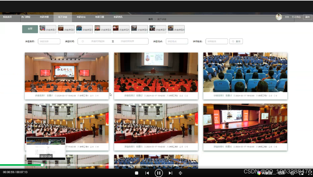
Task: Open the 考研论坛 nav item
Action: click(x=81, y=17)
